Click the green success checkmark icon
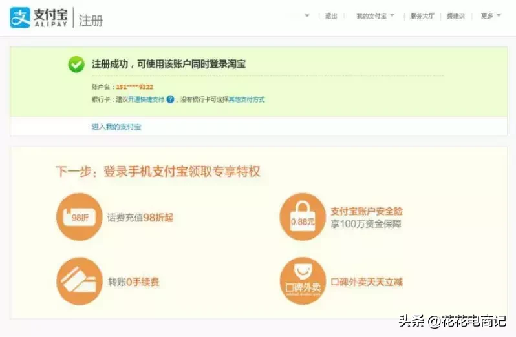Viewport: 516px width, 337px height. click(76, 65)
